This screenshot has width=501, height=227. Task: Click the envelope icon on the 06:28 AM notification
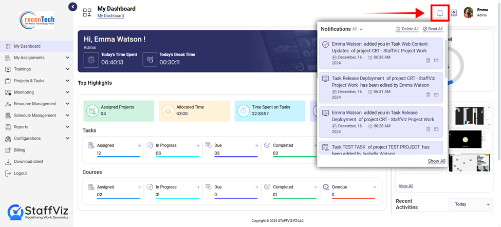point(436,129)
